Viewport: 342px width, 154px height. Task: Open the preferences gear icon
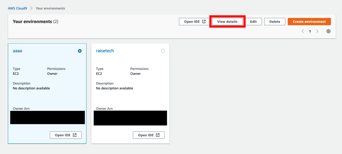point(328,31)
